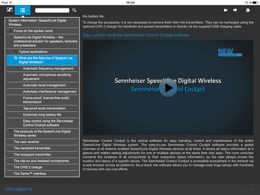Viewport: 260px width, 195px height.
Task: Play the Control Cockpit video
Action: coord(168,88)
